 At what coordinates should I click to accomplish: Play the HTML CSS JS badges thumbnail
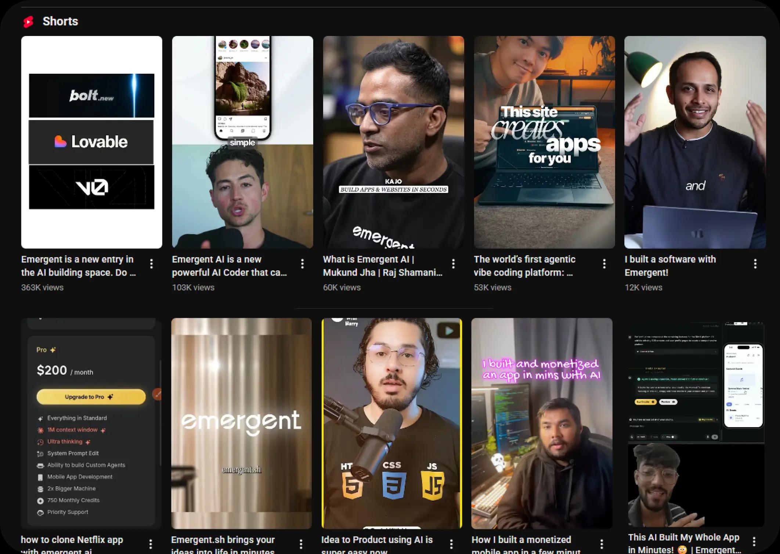(x=392, y=424)
